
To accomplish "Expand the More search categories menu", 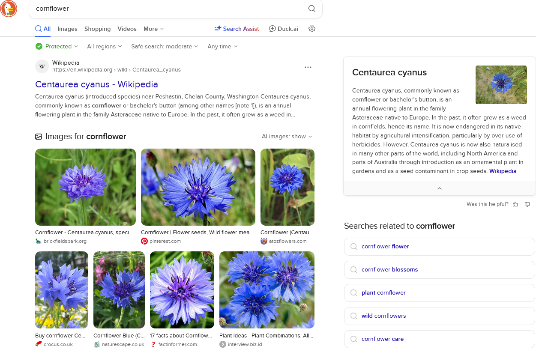I will (x=154, y=29).
